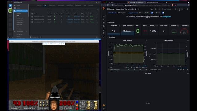Switch Grafana to TV view mode

click(187, 9)
